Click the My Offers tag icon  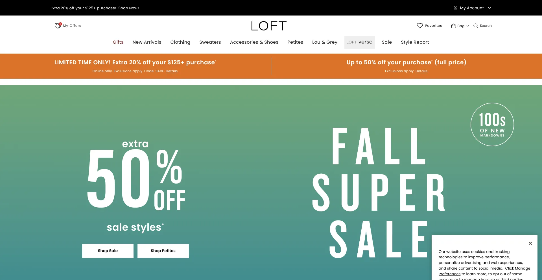click(58, 26)
